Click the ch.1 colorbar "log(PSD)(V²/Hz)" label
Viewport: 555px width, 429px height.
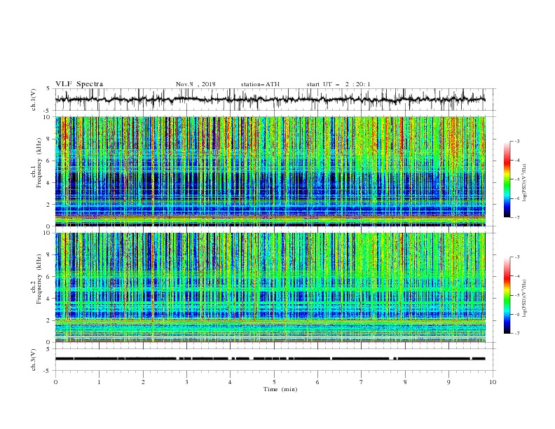pyautogui.click(x=525, y=183)
